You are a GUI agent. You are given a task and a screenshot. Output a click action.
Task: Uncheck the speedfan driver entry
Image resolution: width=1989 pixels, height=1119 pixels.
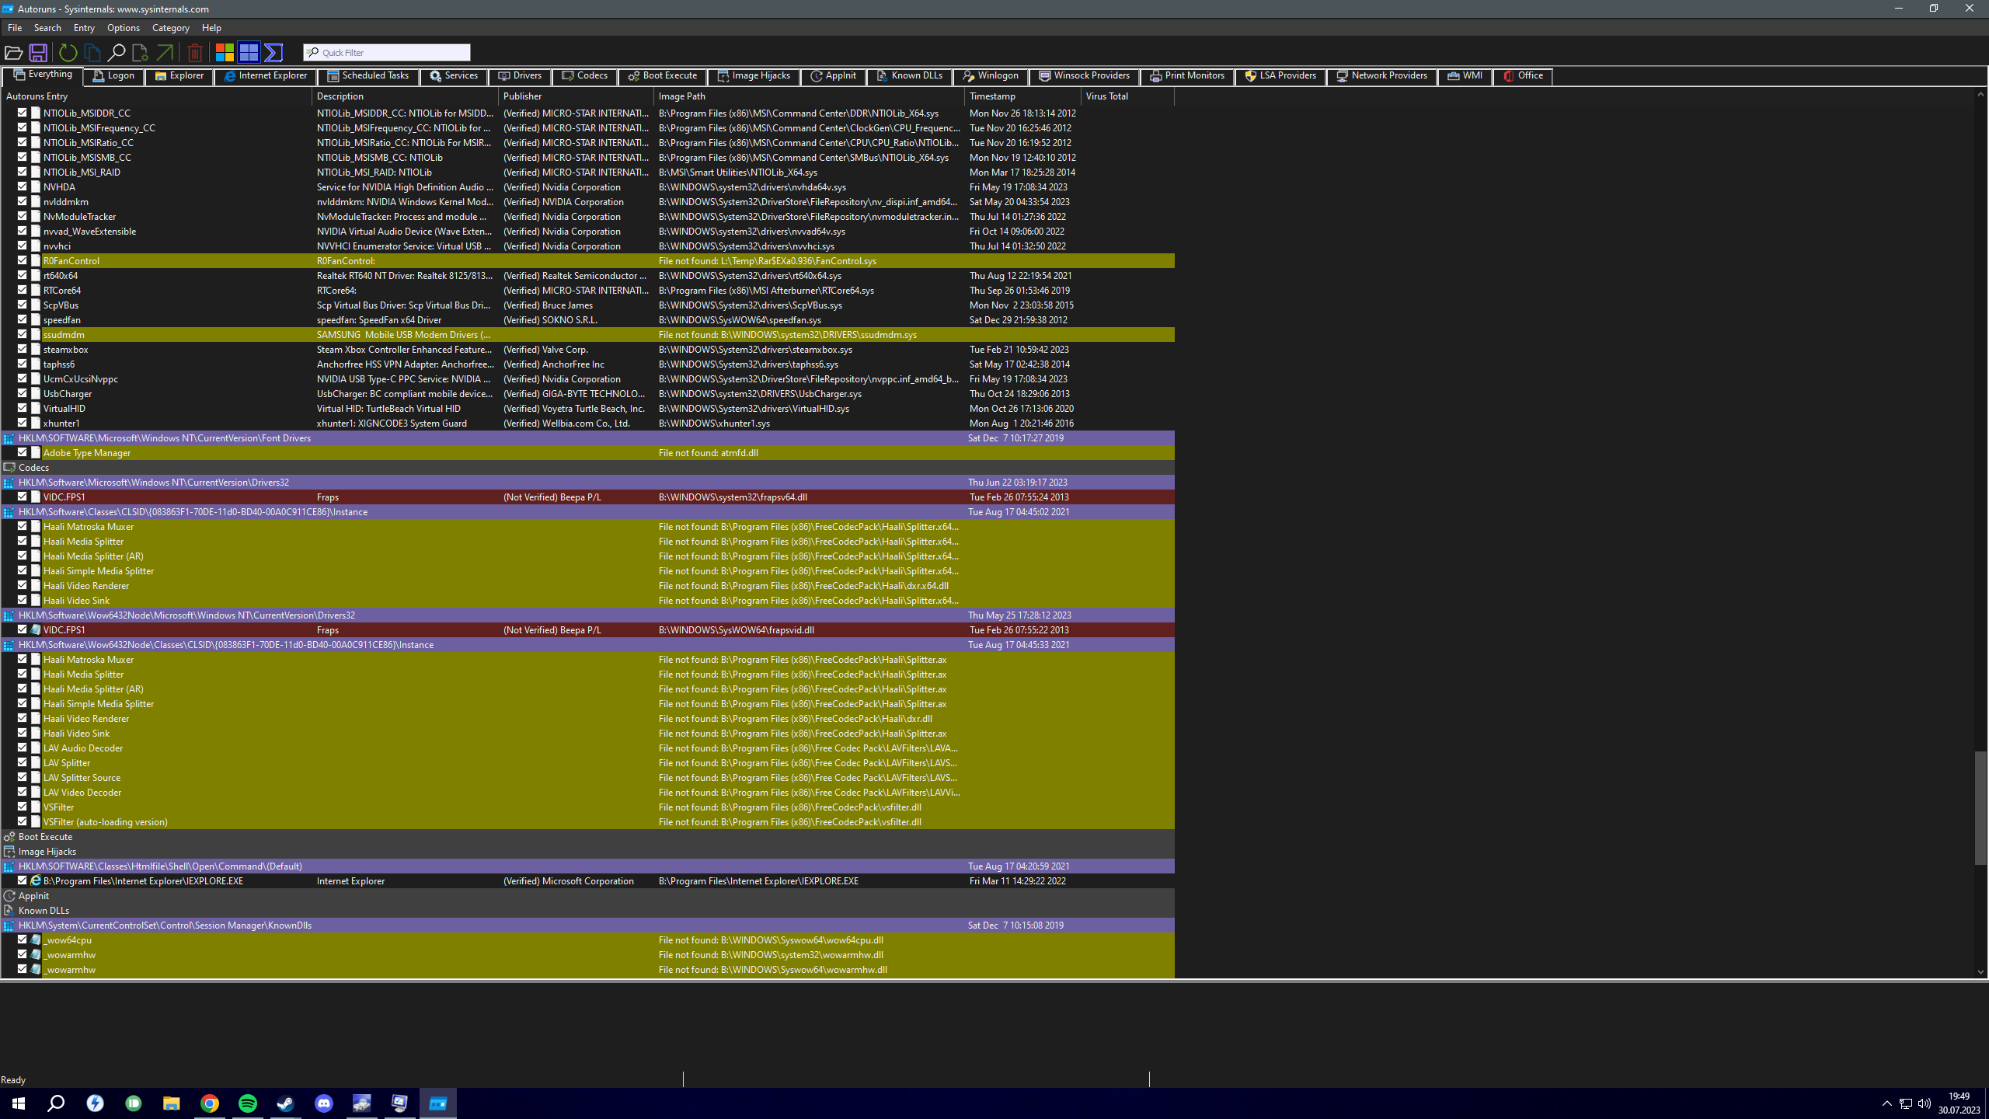click(23, 319)
